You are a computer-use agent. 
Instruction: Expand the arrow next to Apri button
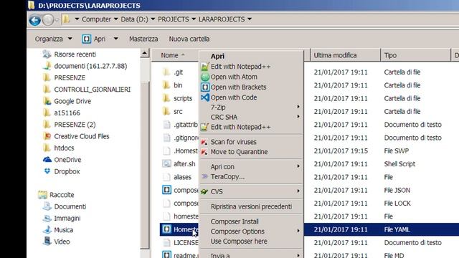pos(116,39)
